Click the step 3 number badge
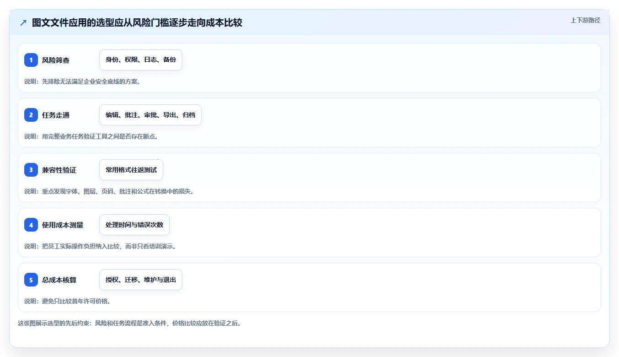The image size is (619, 357). pyautogui.click(x=31, y=170)
